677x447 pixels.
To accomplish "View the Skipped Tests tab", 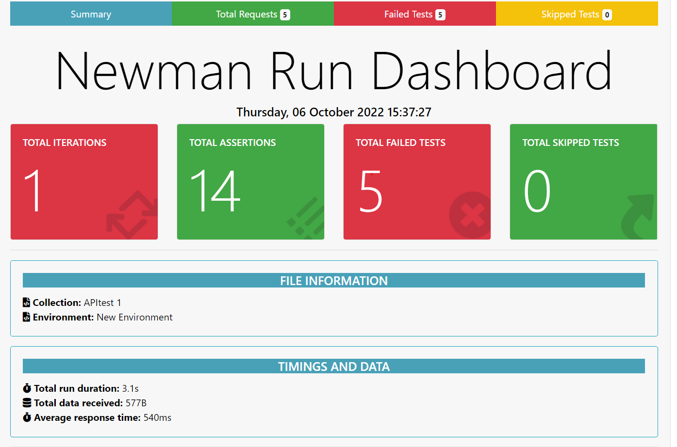I will (577, 14).
